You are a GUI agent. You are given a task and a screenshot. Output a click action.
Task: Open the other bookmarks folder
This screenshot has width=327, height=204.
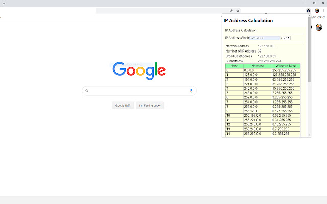pyautogui.click(x=318, y=17)
